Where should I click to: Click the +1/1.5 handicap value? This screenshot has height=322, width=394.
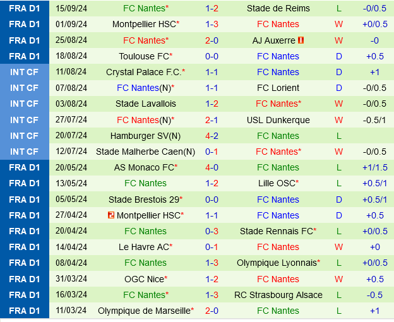[374, 167]
